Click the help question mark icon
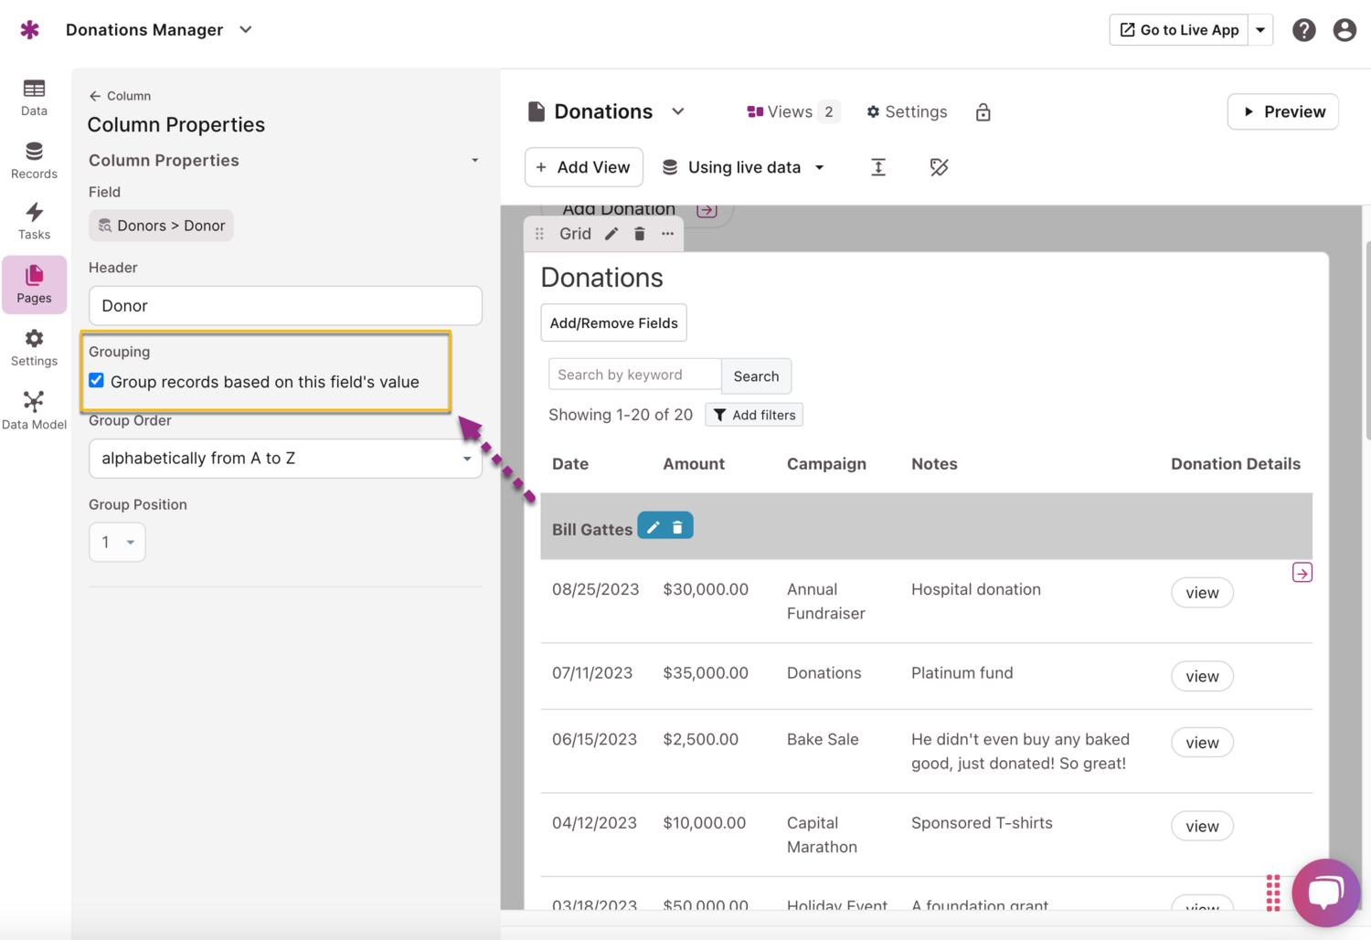The width and height of the screenshot is (1371, 940). (1303, 30)
